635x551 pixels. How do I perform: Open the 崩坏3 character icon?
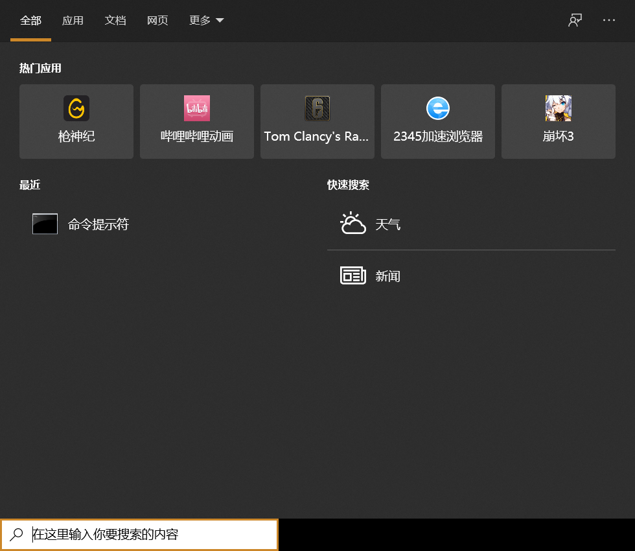point(558,108)
